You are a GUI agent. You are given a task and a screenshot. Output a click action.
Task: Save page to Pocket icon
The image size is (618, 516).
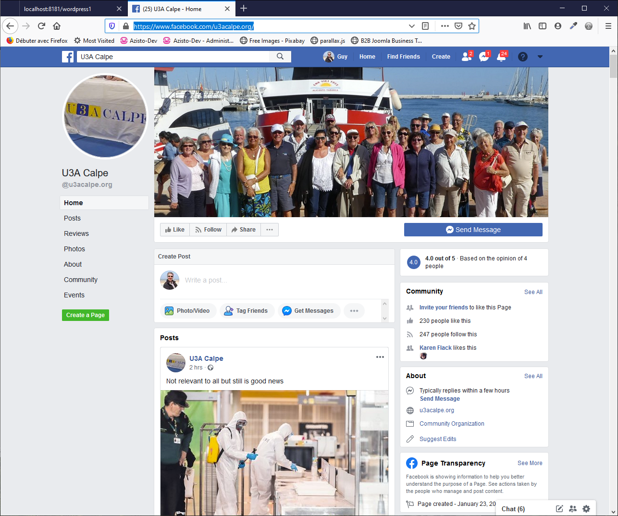pos(458,26)
